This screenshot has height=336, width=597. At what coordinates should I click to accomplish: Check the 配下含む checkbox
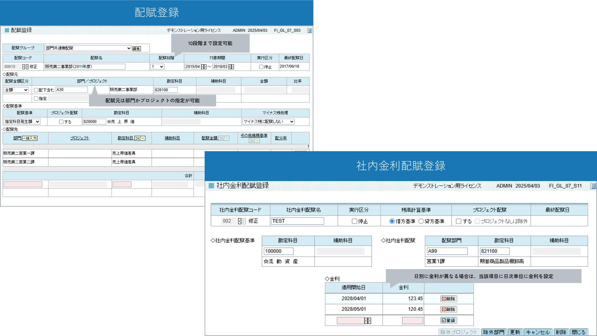click(36, 90)
